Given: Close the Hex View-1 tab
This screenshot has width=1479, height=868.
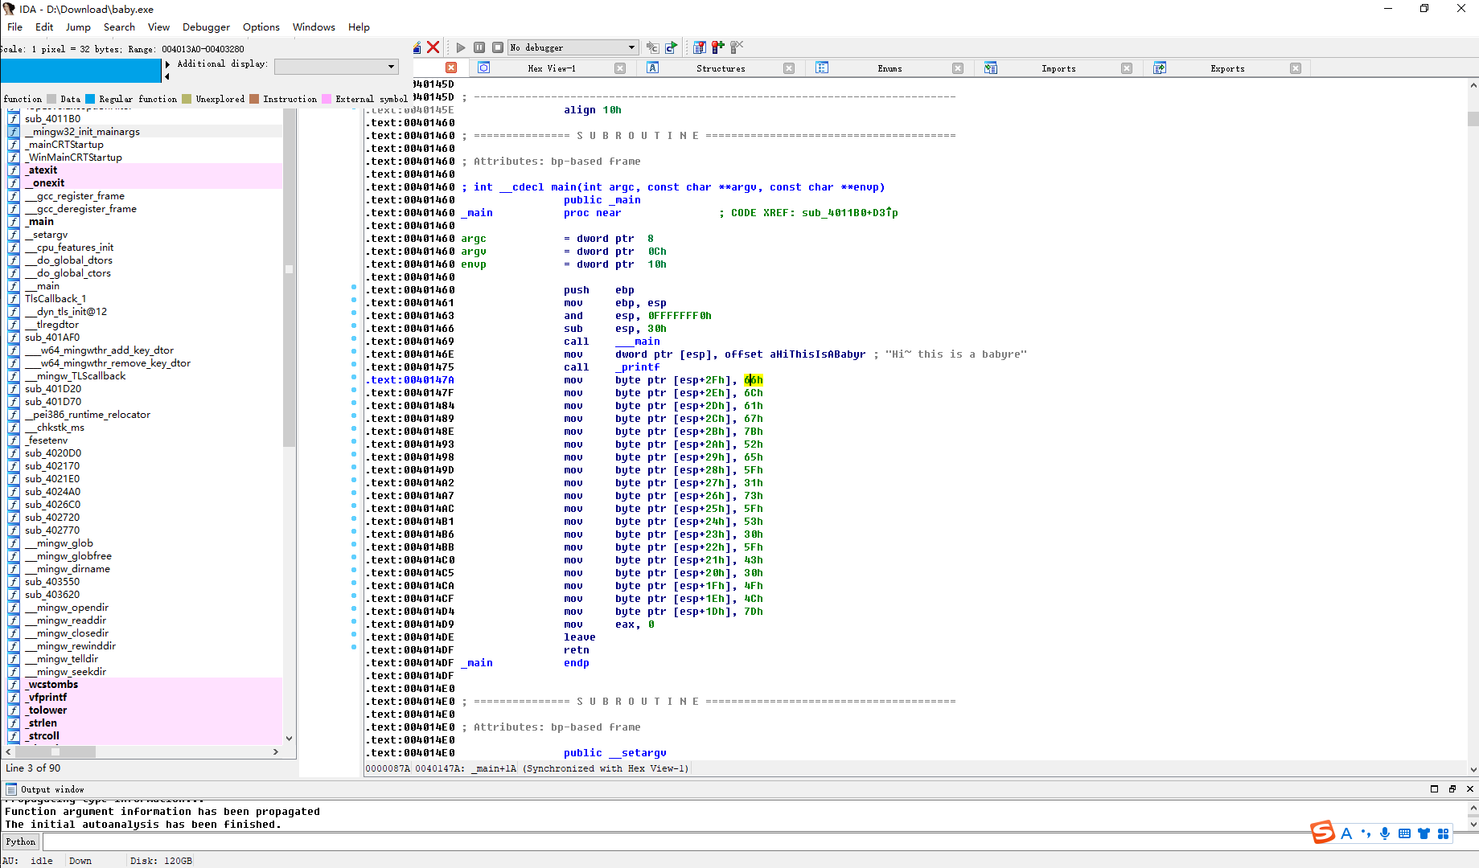Looking at the screenshot, I should [x=620, y=68].
